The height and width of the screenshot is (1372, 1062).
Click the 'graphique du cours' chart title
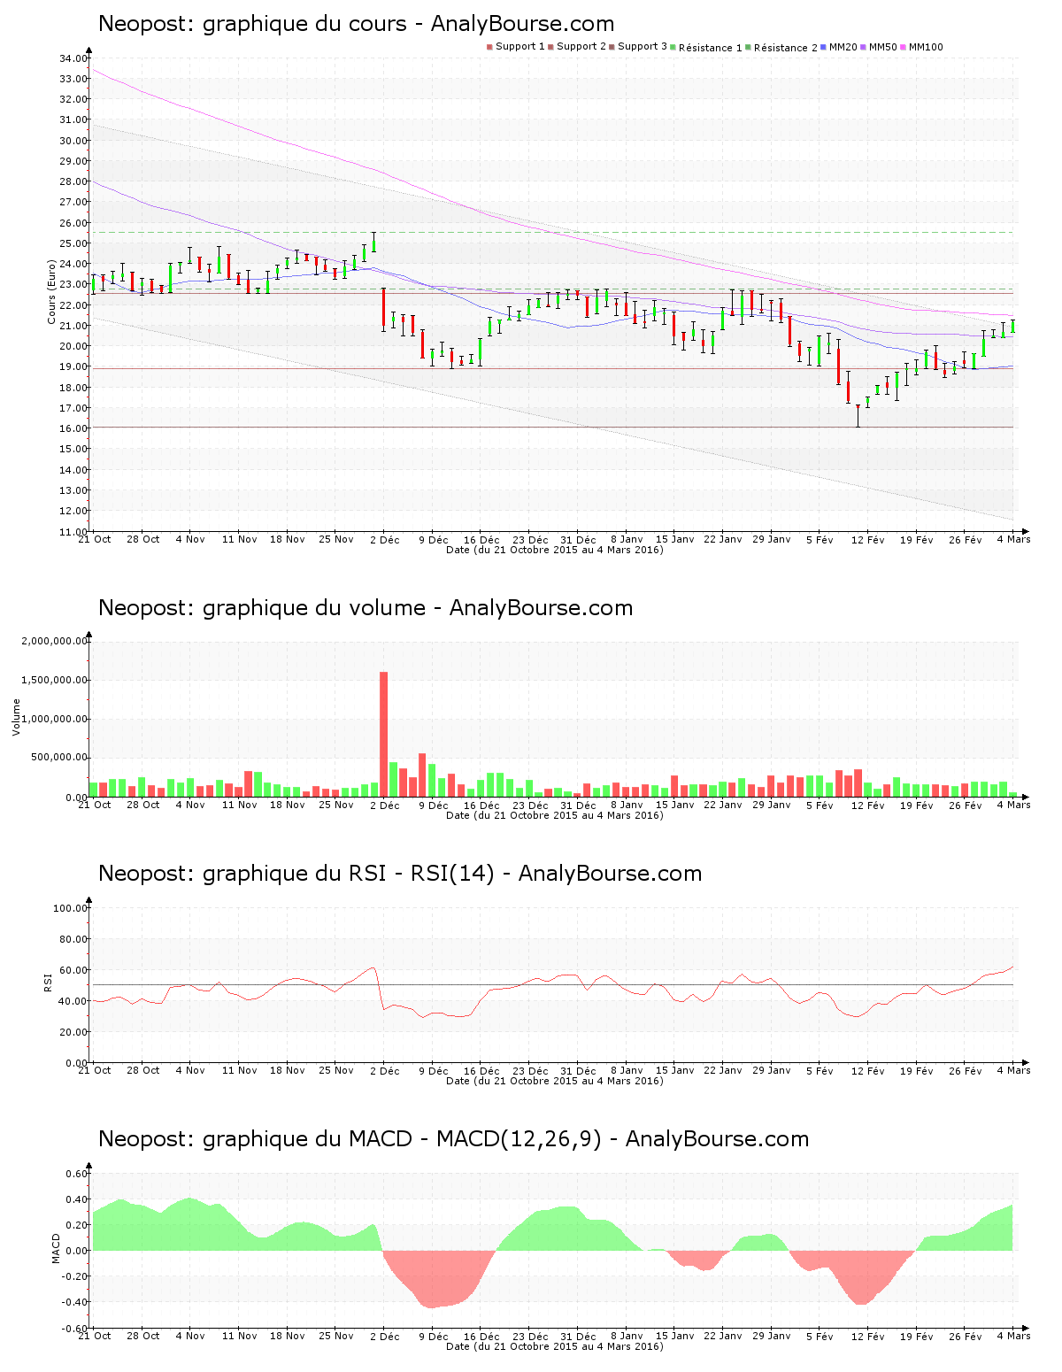[356, 24]
